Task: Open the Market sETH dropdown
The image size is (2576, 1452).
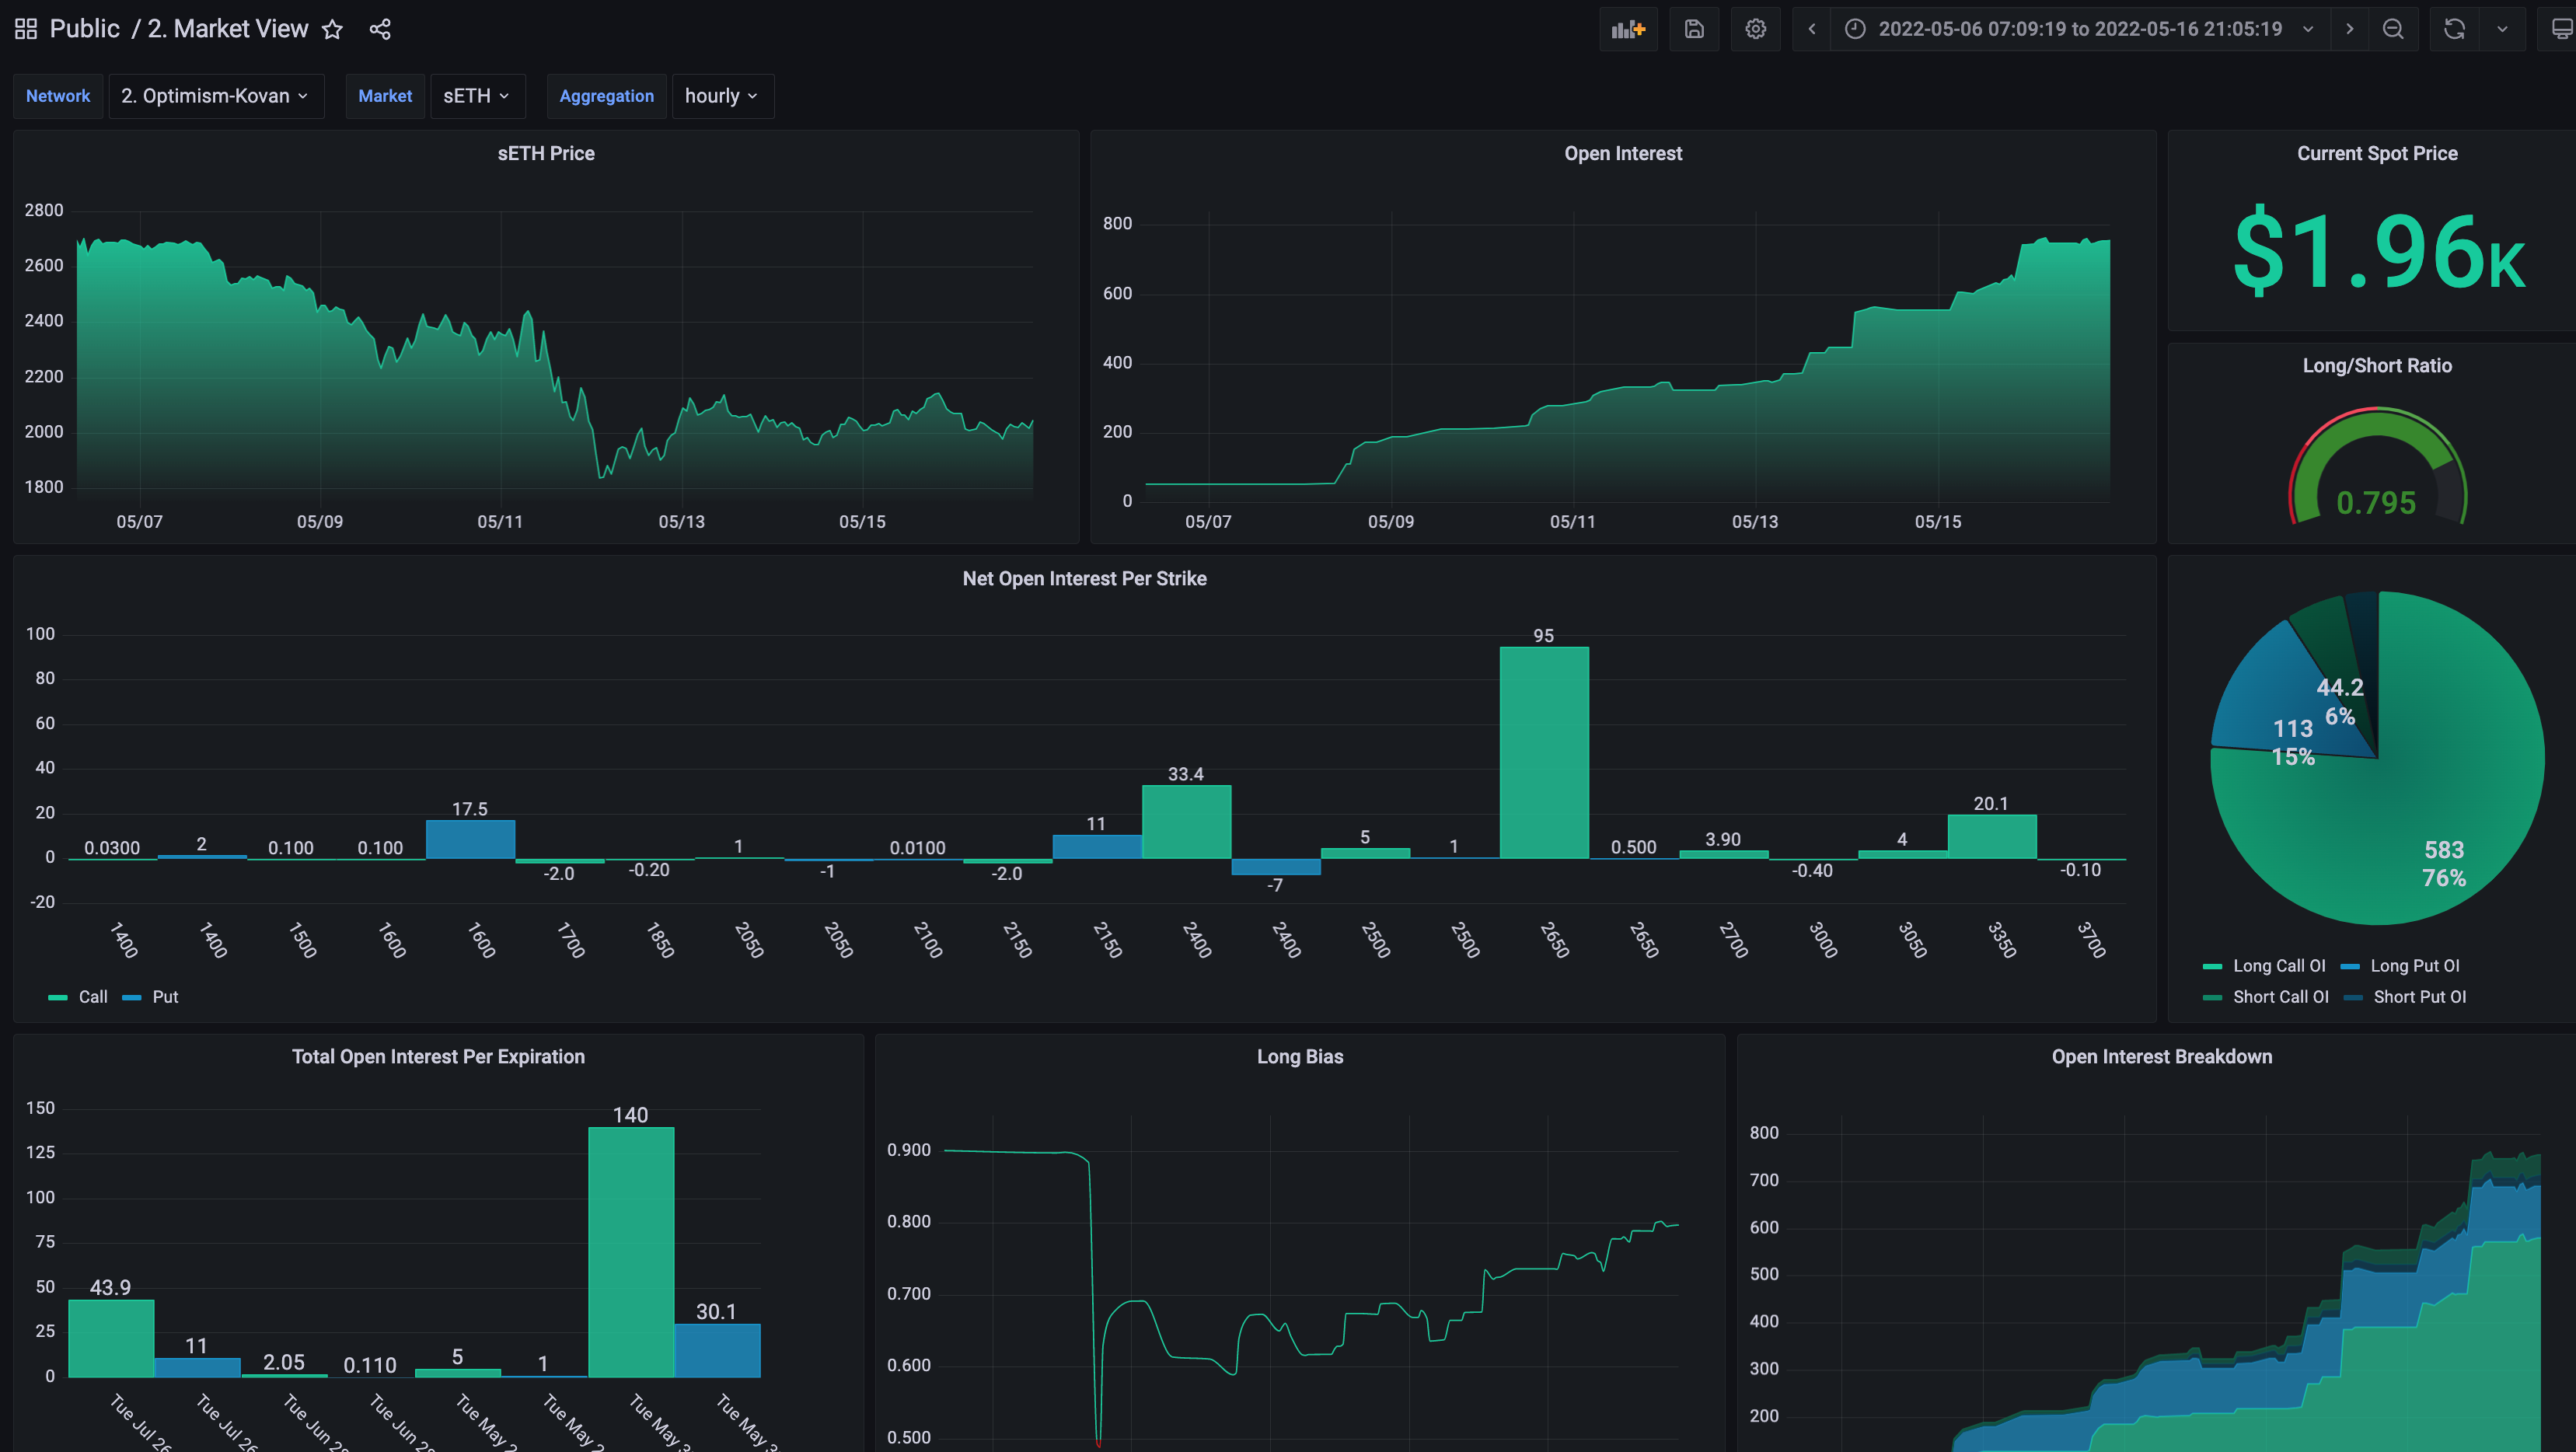Action: [x=476, y=96]
